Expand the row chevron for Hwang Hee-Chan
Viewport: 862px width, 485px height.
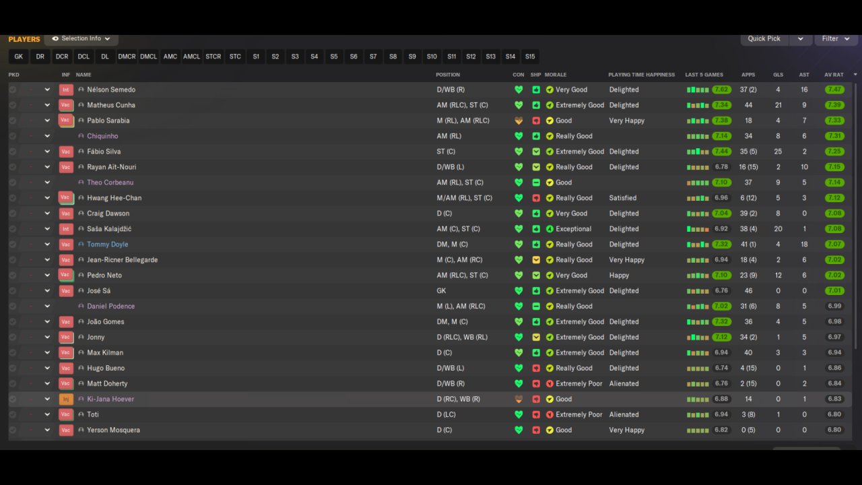pos(47,198)
